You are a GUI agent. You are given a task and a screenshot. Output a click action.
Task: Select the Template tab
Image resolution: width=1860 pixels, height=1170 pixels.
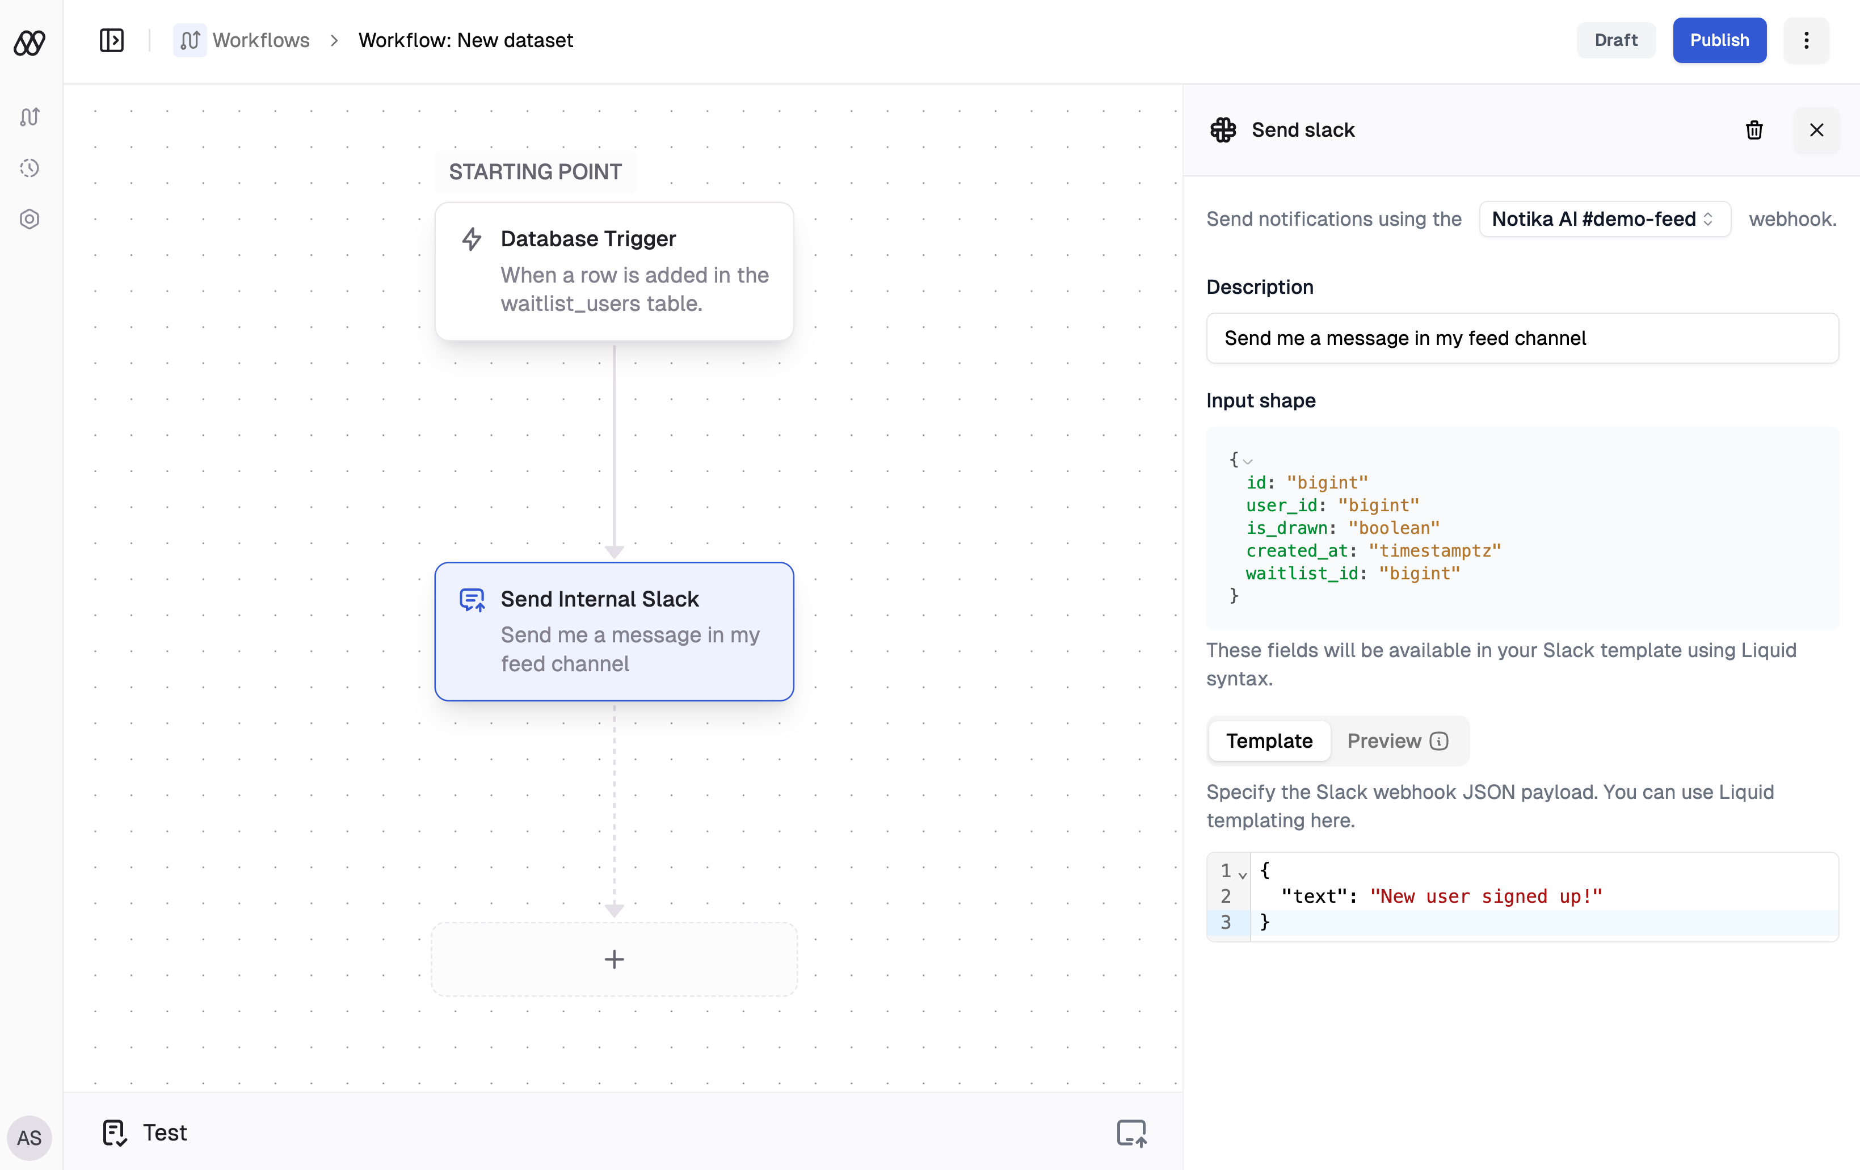pyautogui.click(x=1269, y=742)
